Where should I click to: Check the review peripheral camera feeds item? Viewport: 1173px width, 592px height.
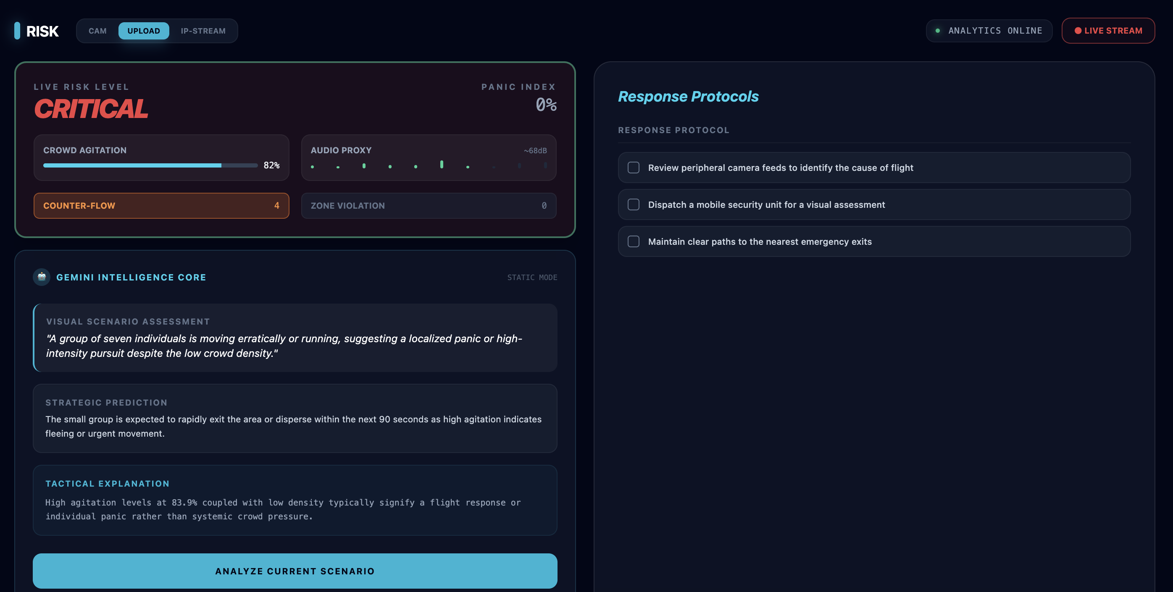coord(634,168)
